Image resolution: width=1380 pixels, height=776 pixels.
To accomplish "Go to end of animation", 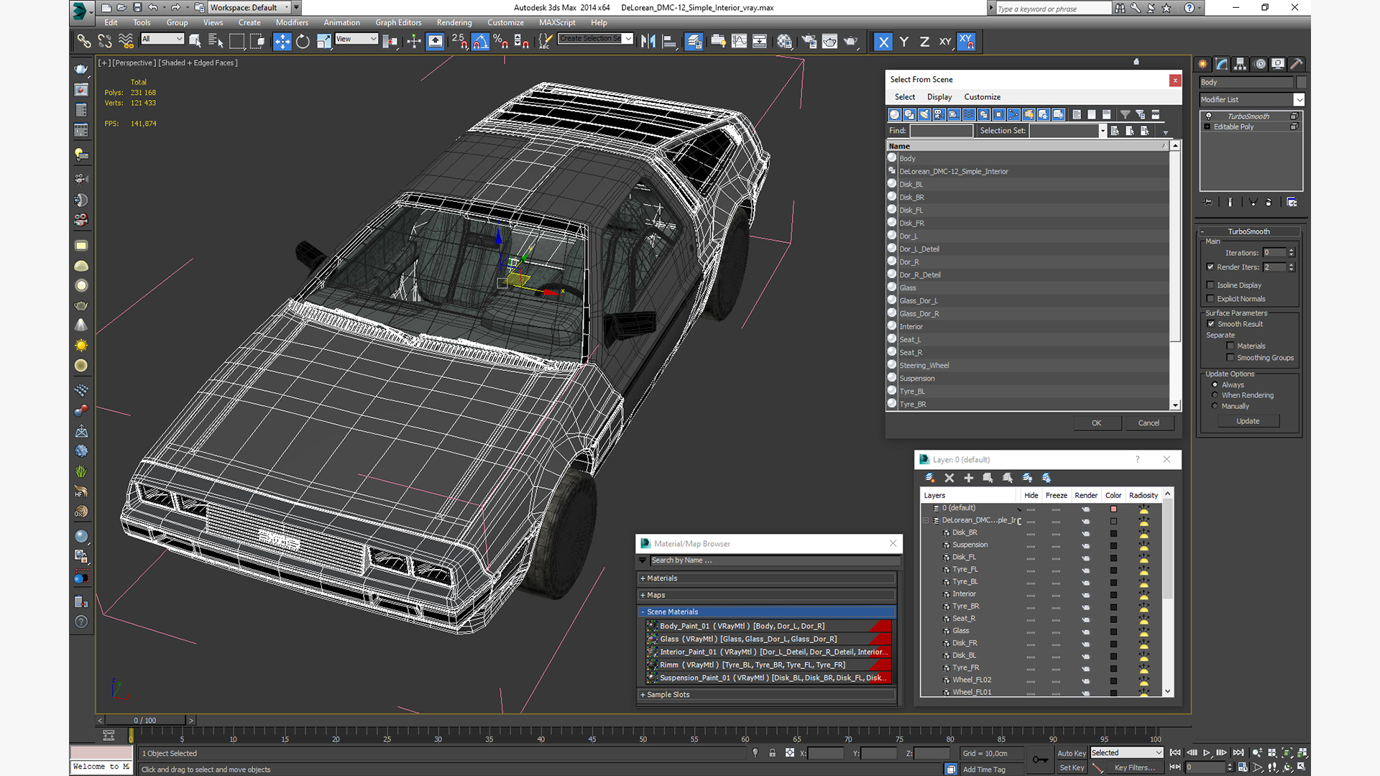I will point(1238,753).
